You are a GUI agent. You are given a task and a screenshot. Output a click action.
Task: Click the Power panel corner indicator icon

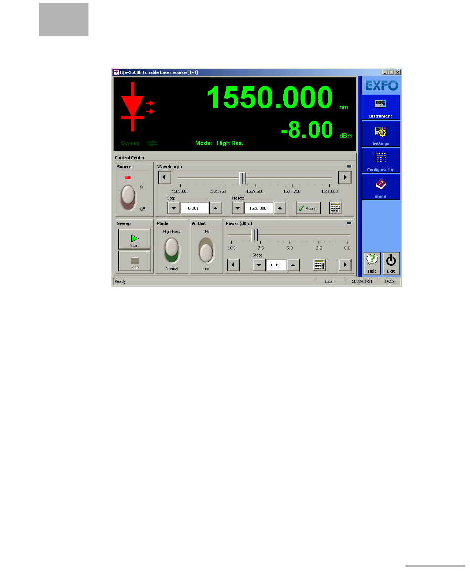[x=349, y=223]
